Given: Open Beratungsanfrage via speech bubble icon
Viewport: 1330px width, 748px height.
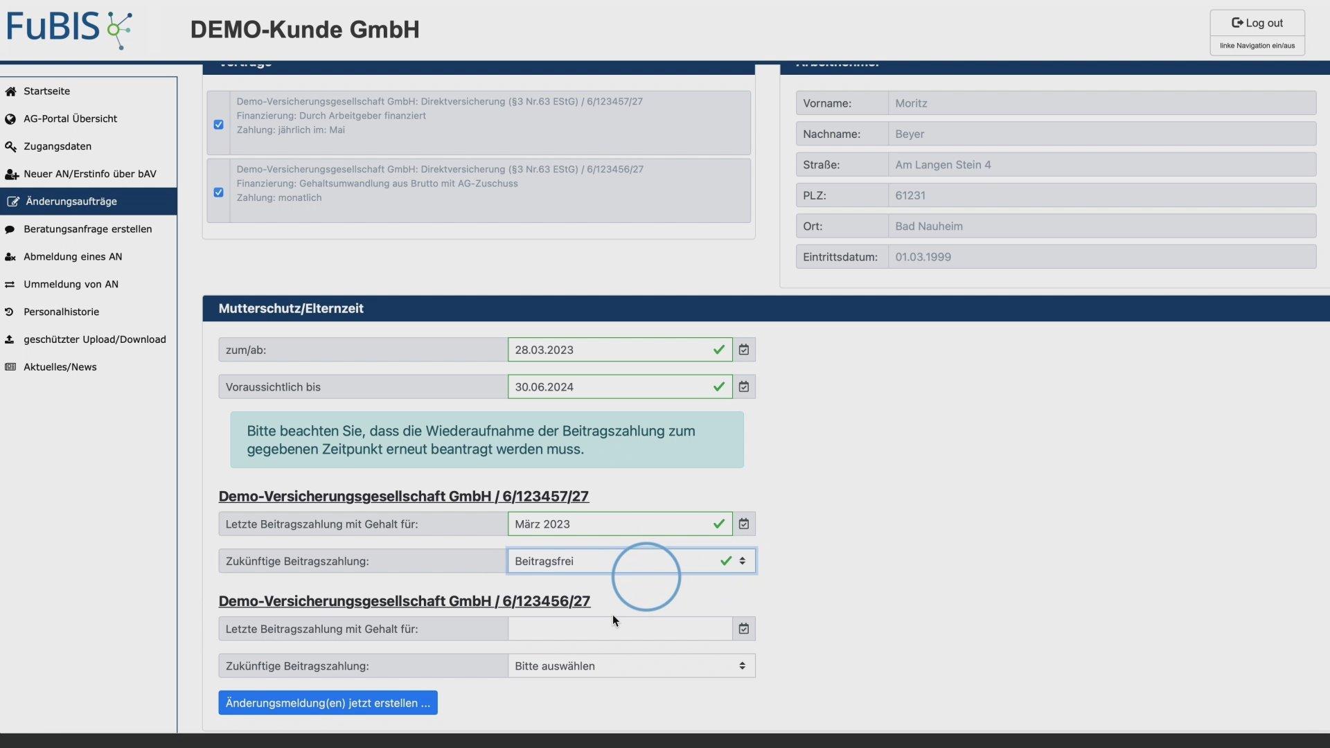Looking at the screenshot, I should tap(10, 229).
